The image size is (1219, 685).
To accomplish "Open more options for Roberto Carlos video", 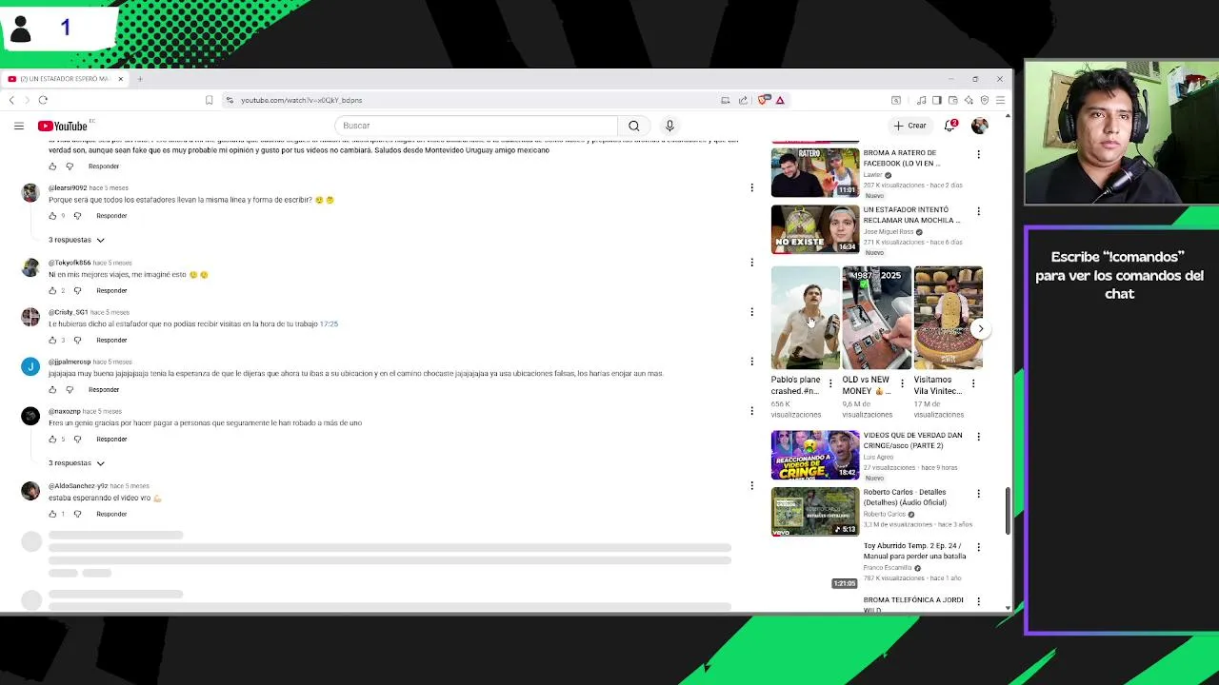I will [x=978, y=494].
